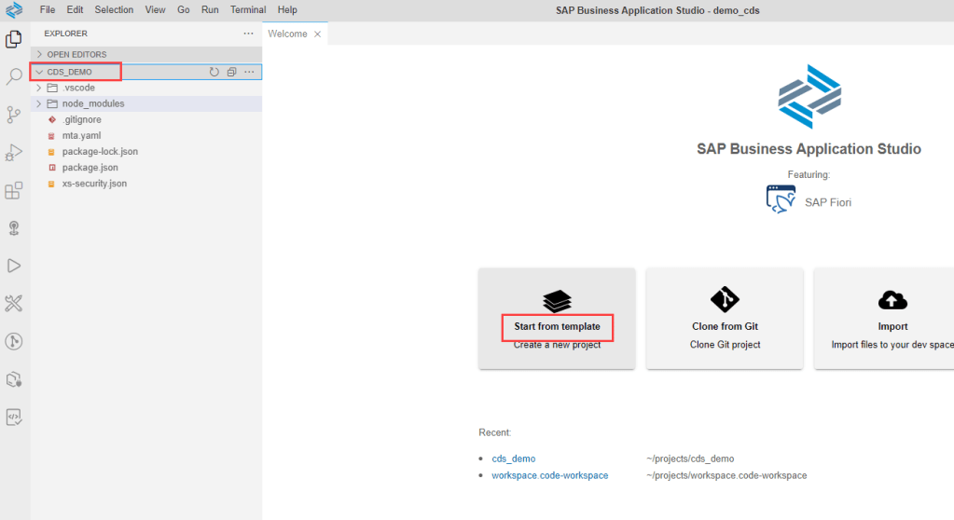954x520 pixels.
Task: Click the collapse all folders icon
Action: click(x=231, y=72)
